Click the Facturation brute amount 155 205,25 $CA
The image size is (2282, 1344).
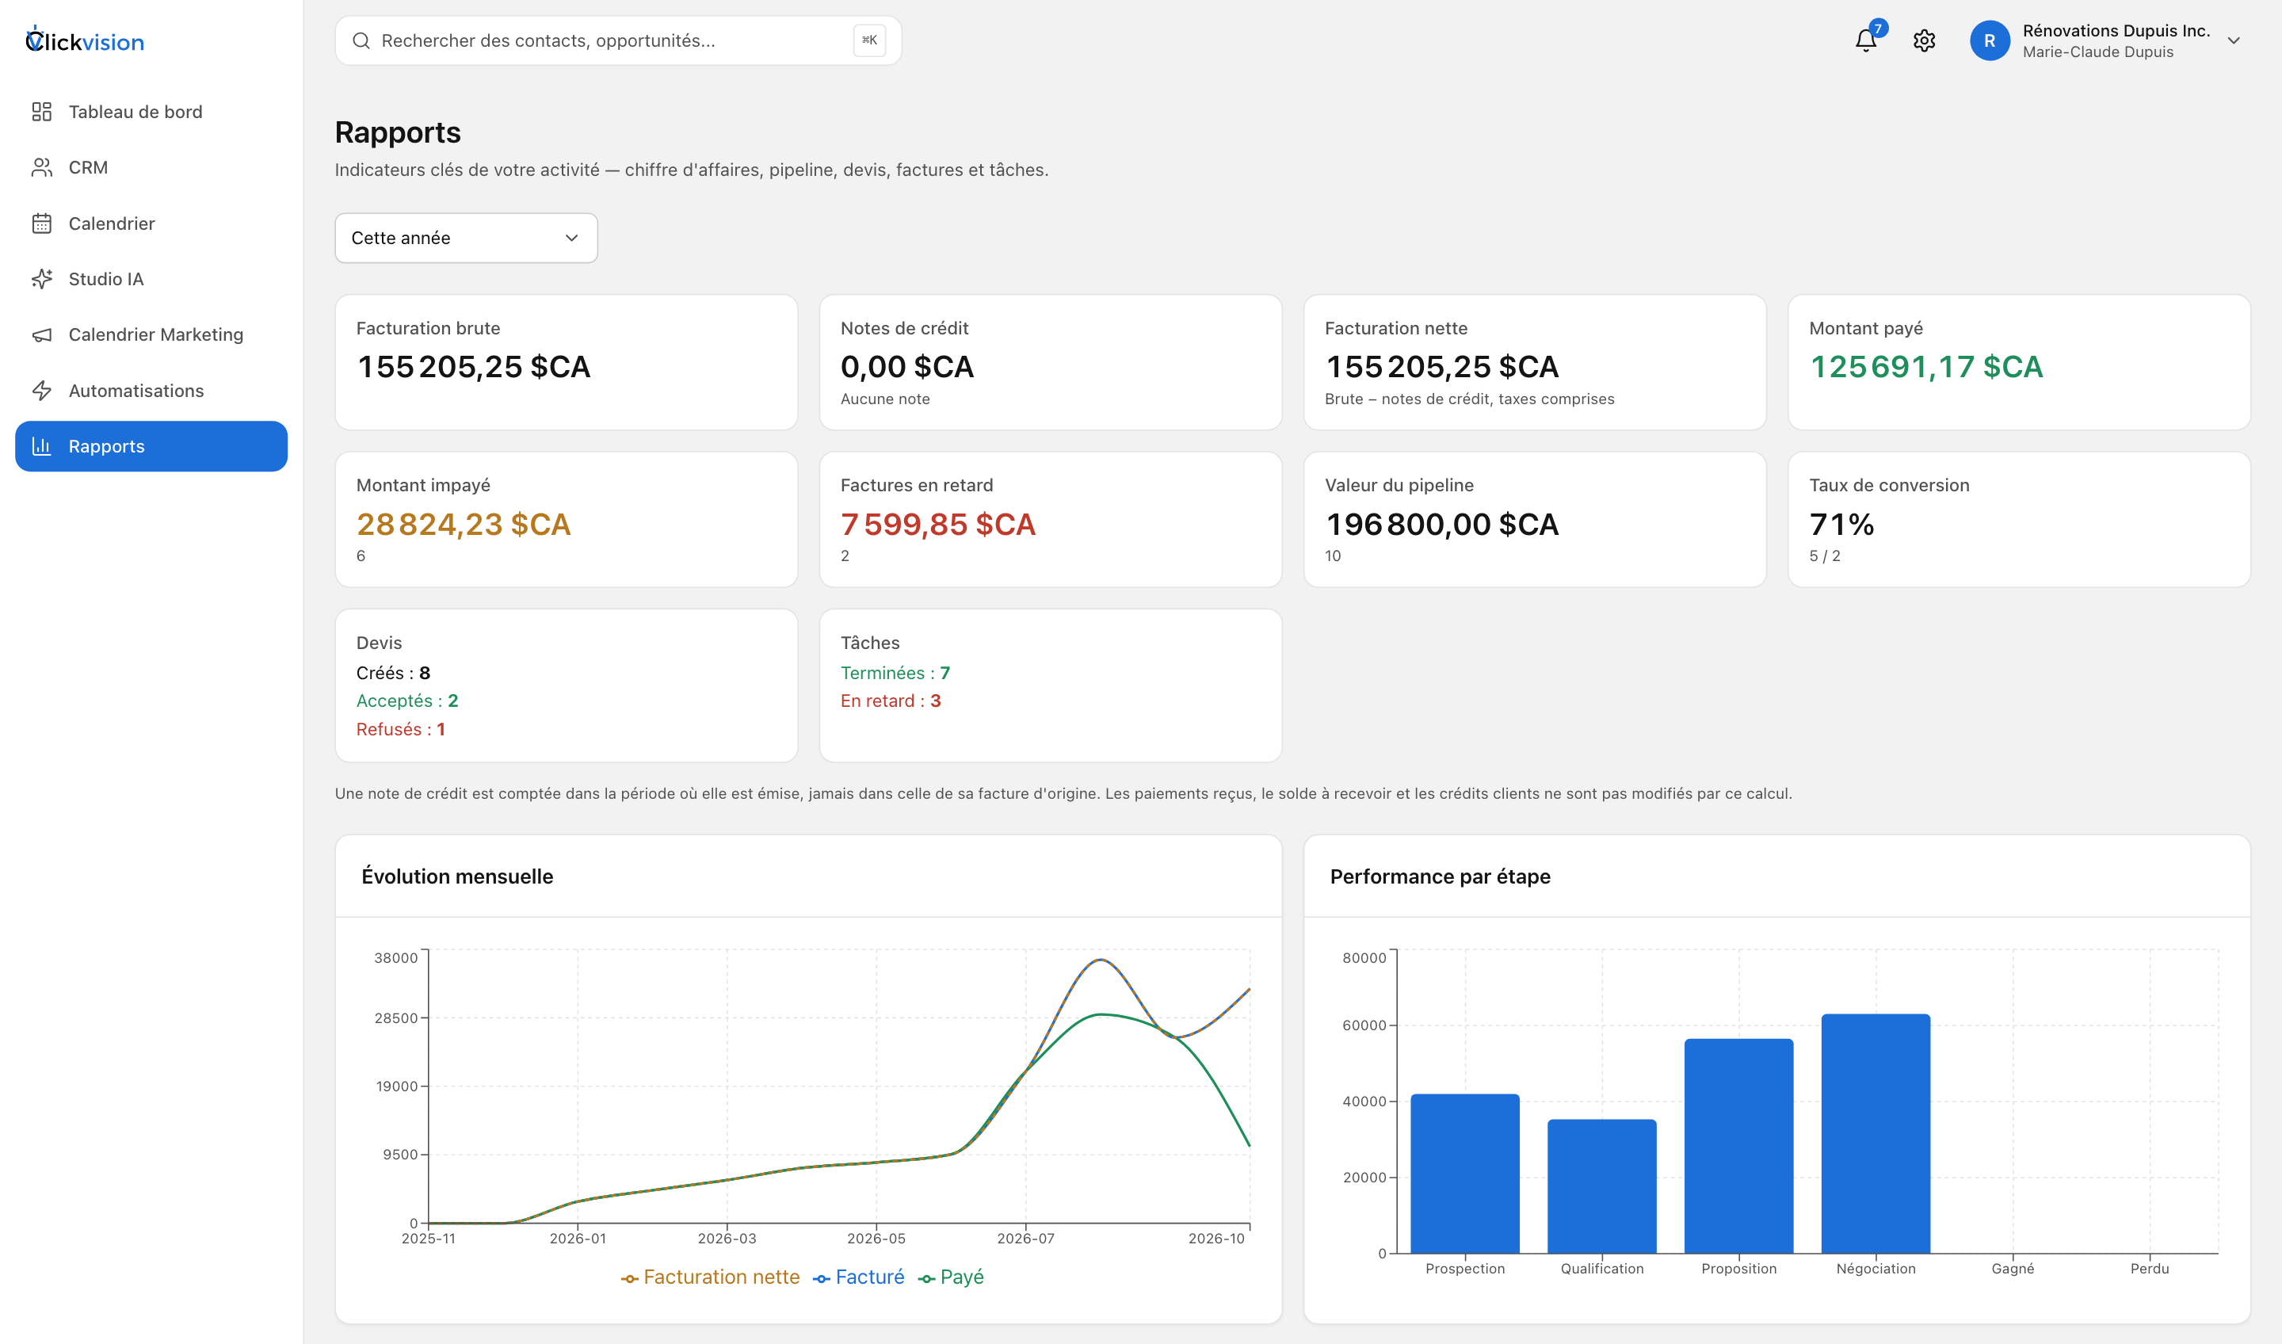tap(474, 367)
